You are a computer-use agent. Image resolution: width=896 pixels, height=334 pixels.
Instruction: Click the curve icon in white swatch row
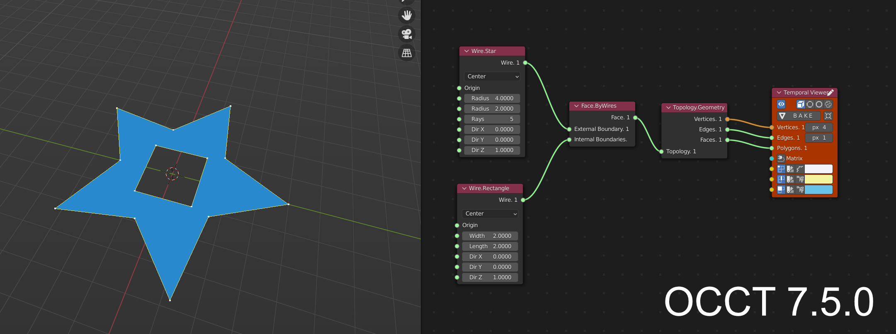pyautogui.click(x=800, y=169)
